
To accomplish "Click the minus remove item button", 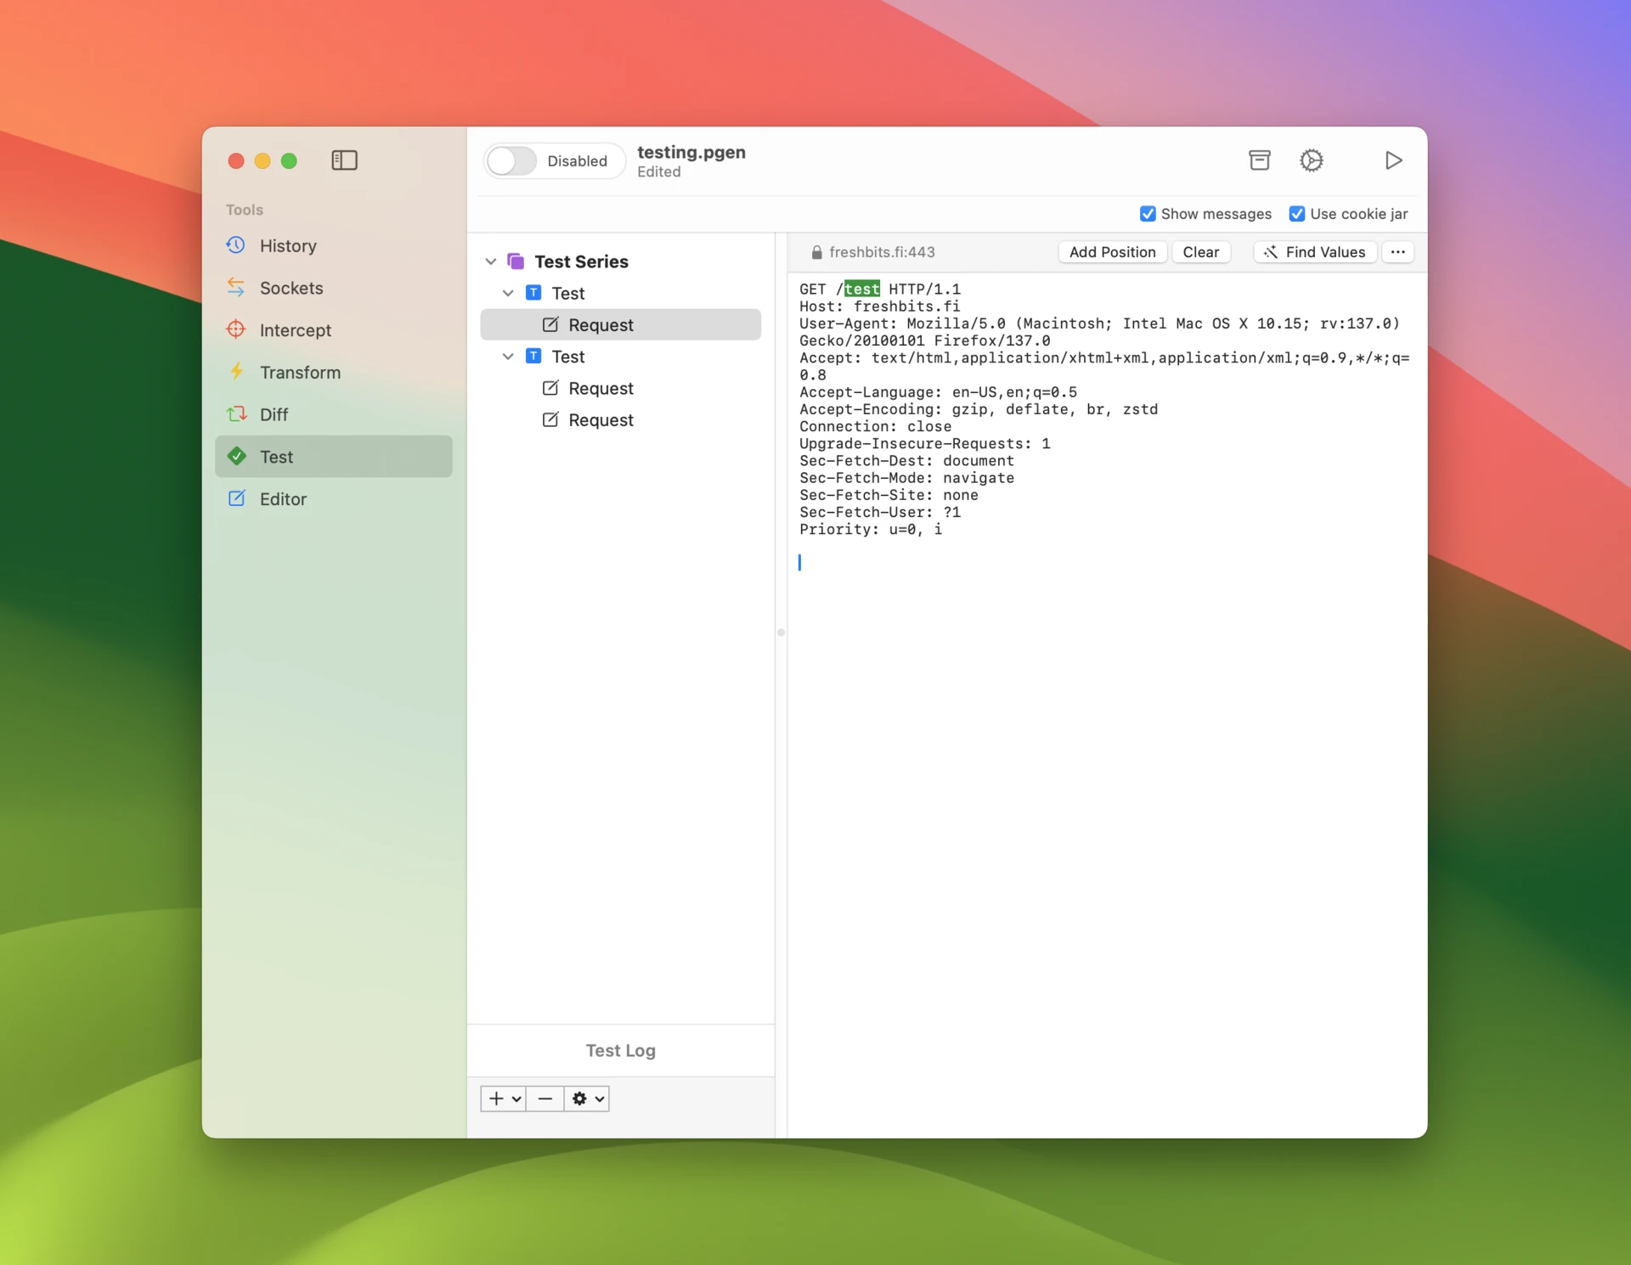I will (x=545, y=1099).
